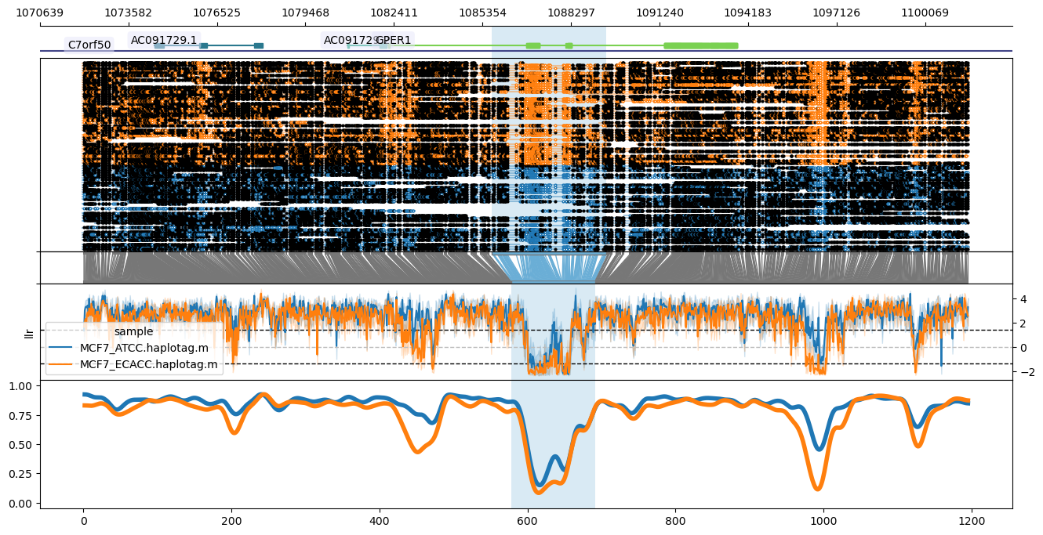Select the C7orf50 gene label
Image resolution: width=1043 pixels, height=535 pixels.
coord(89,45)
